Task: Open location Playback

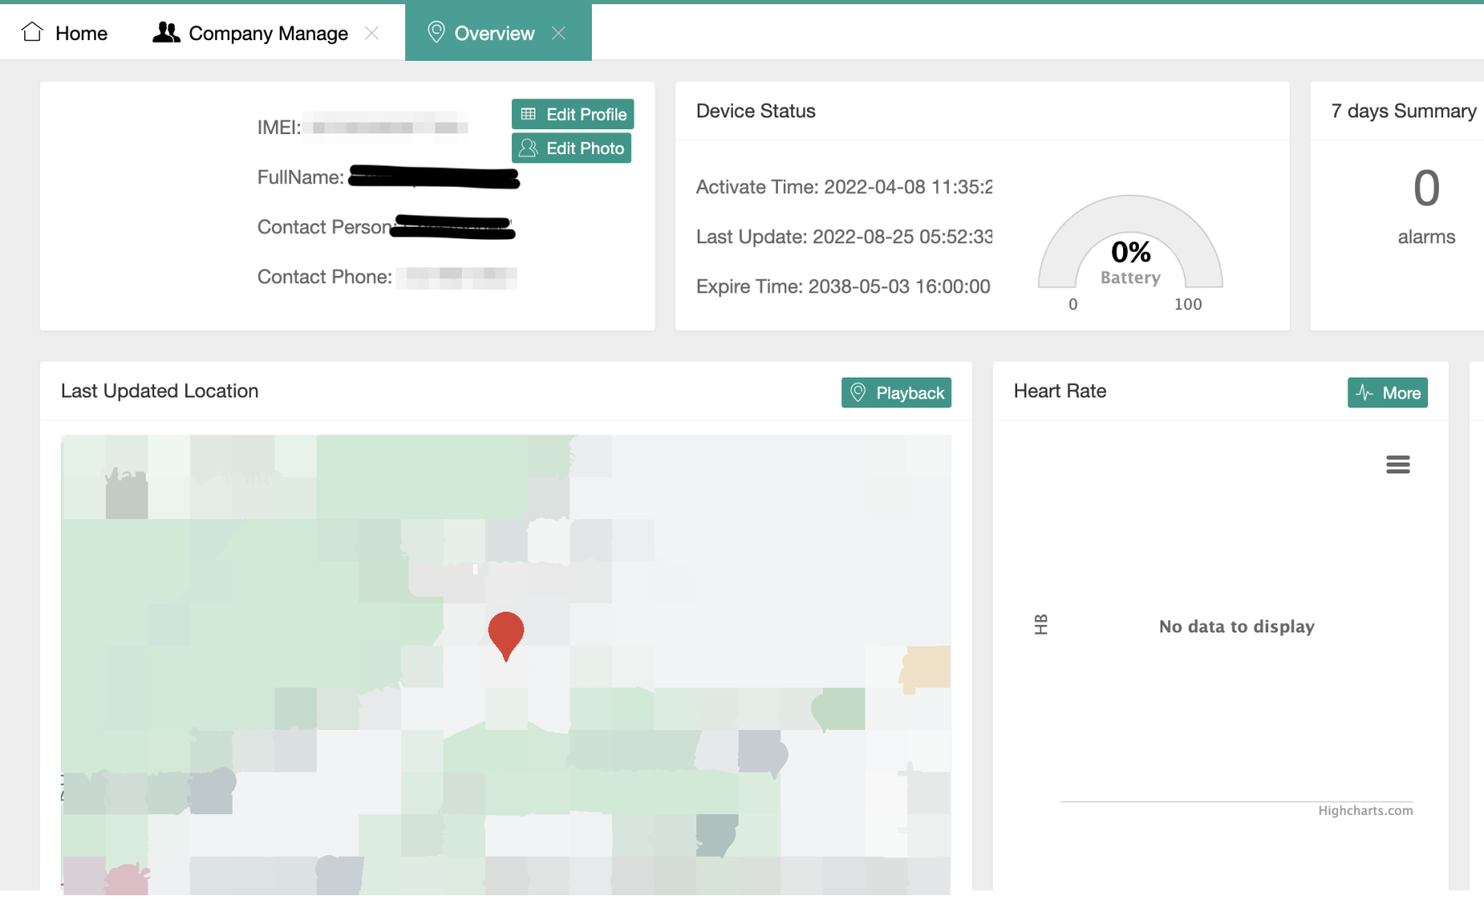Action: tap(909, 392)
